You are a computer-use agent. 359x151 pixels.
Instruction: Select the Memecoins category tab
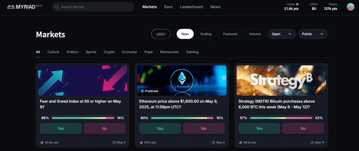pos(169,52)
